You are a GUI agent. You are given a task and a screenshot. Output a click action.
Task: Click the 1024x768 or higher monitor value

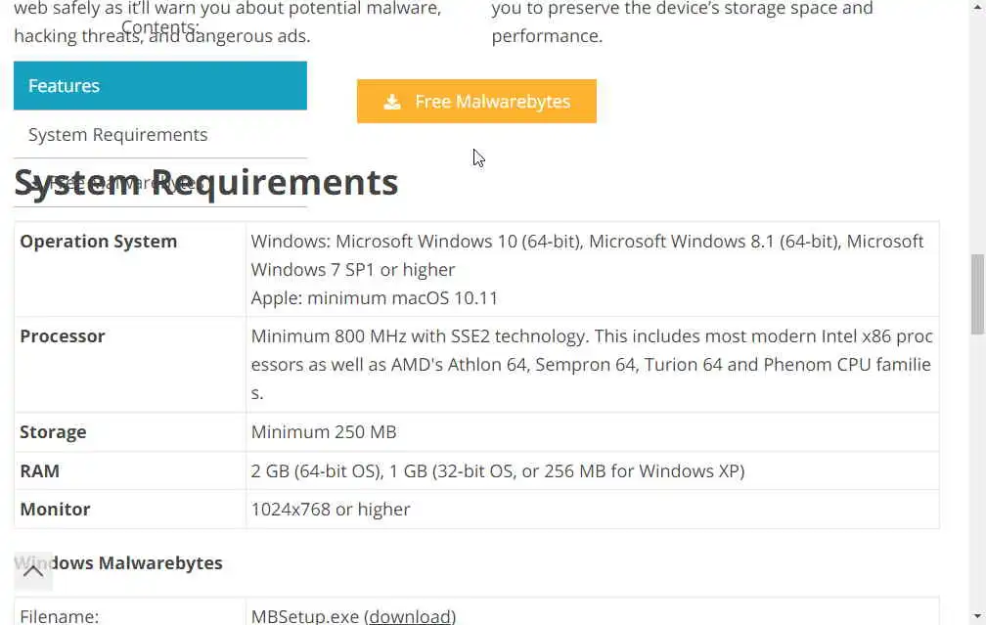pyautogui.click(x=331, y=510)
